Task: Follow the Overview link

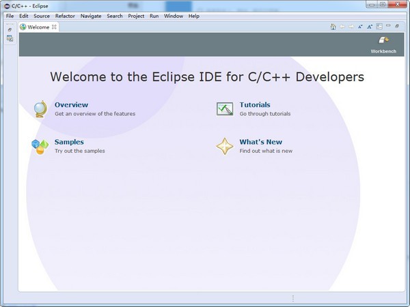Action: click(x=71, y=104)
